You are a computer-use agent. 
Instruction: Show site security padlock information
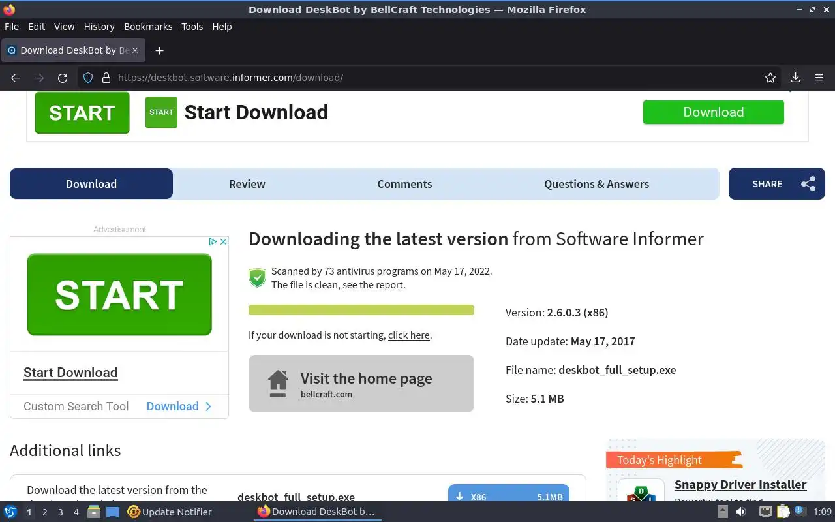pos(106,78)
